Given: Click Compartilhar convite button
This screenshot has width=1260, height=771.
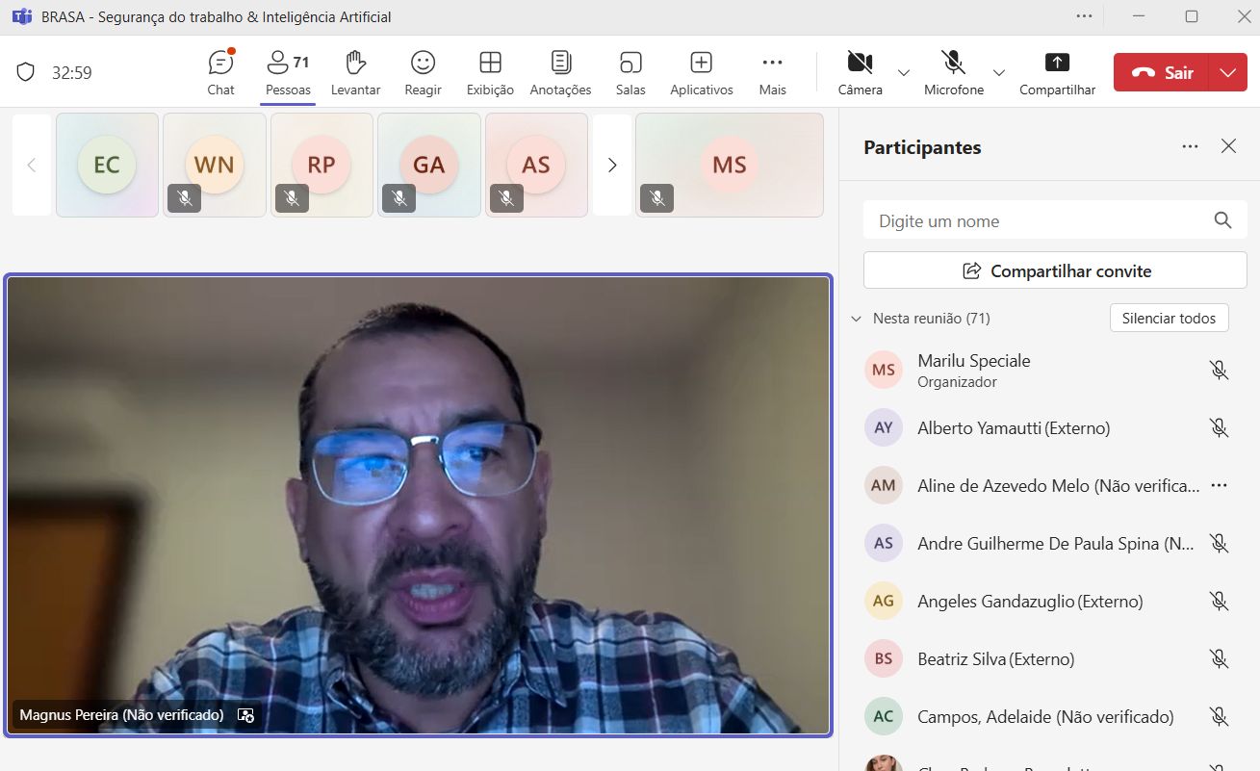Looking at the screenshot, I should 1055,271.
